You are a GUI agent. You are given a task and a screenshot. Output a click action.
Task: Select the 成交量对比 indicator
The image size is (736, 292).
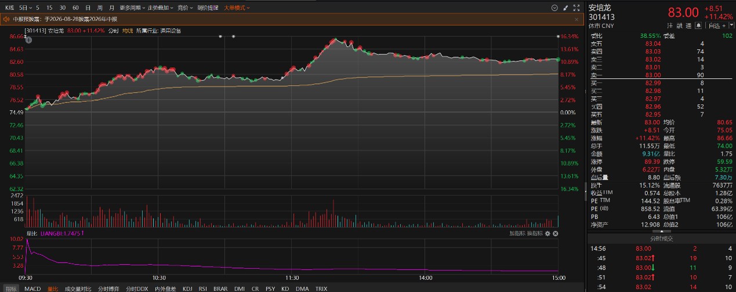(78, 288)
